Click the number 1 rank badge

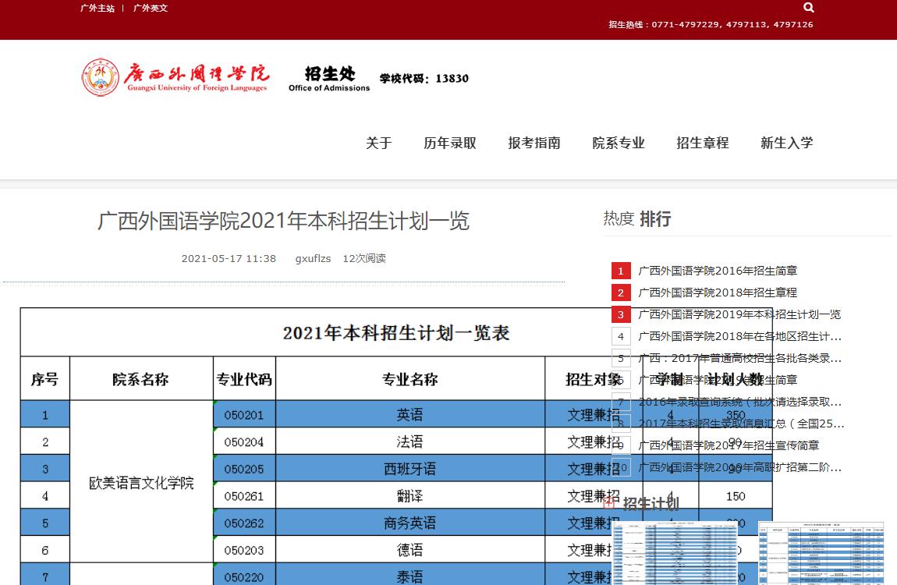(621, 271)
